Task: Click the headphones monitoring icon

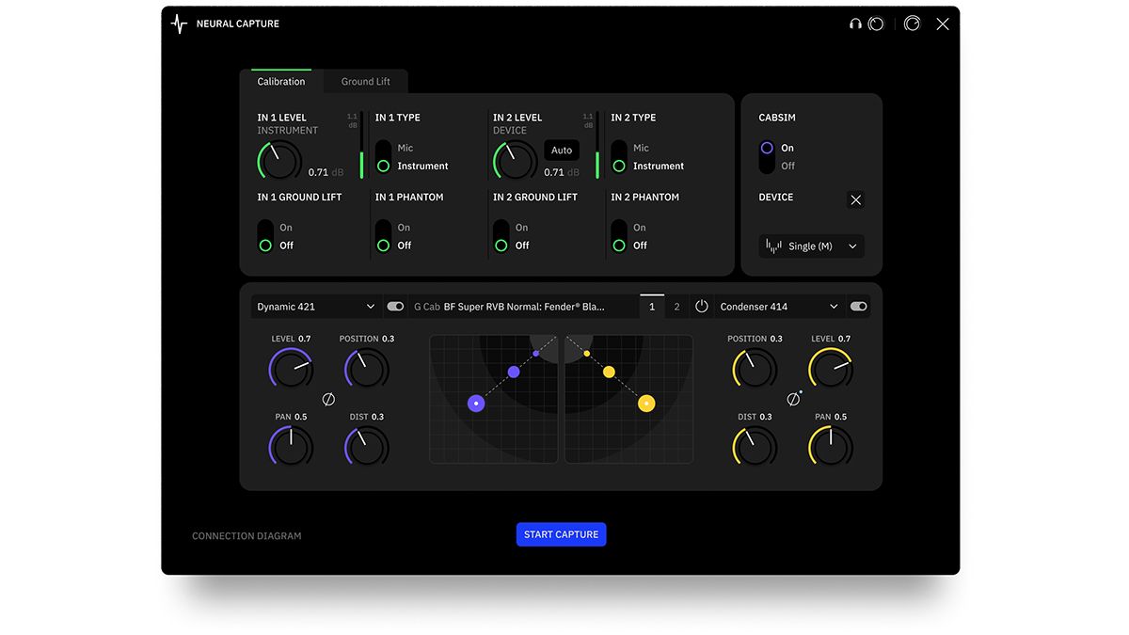Action: pyautogui.click(x=854, y=24)
